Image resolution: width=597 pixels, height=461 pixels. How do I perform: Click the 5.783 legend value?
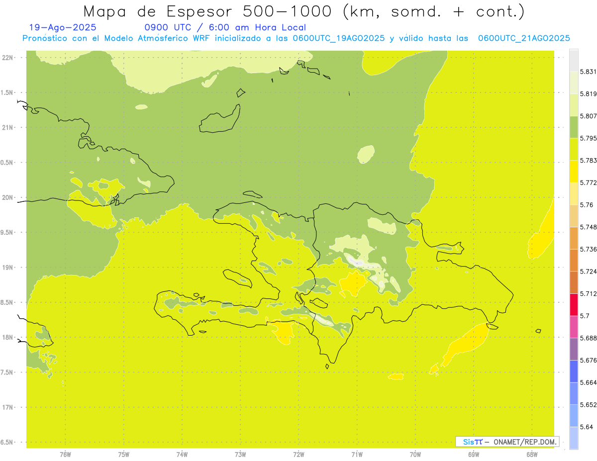click(589, 161)
